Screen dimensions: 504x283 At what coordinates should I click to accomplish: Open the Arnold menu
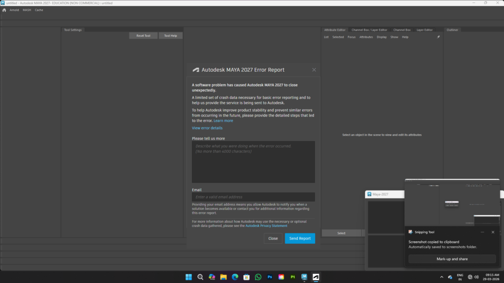coord(14,10)
